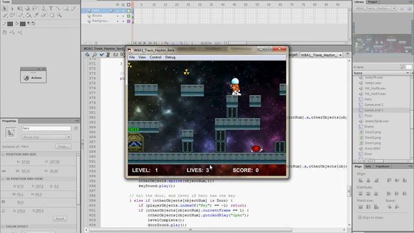Click the Find icon in Actions toolbar
Viewport: 414px width, 233px height.
click(x=94, y=54)
